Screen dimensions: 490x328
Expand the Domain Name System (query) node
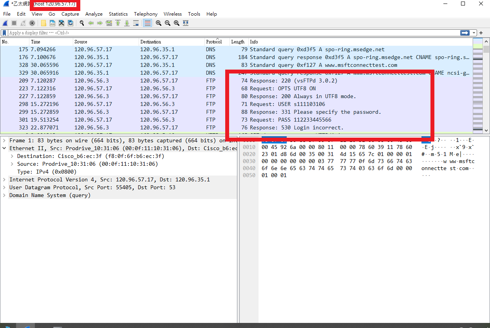click(4, 195)
